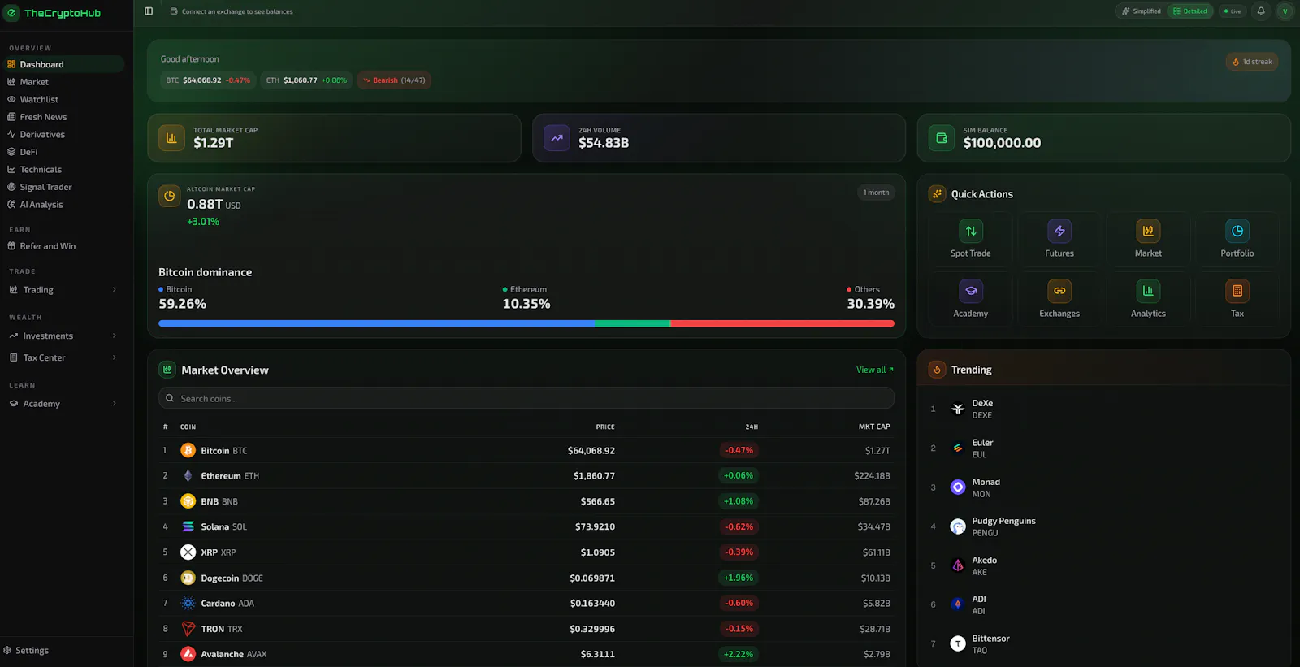Viewport: 1300px width, 667px height.
Task: Click the 1d streak badge
Action: click(x=1252, y=62)
